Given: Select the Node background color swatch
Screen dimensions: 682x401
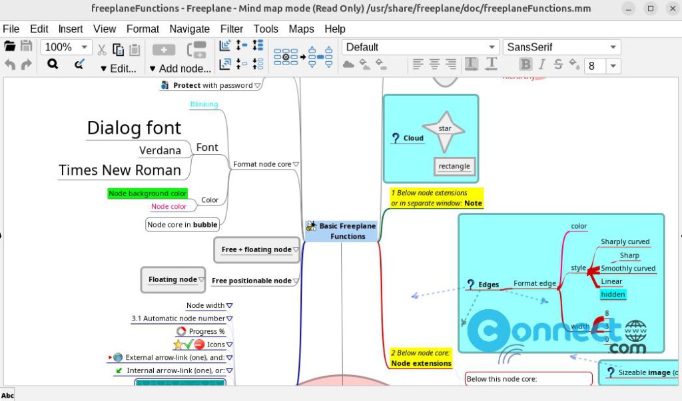Looking at the screenshot, I should coord(148,193).
